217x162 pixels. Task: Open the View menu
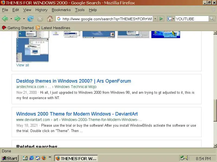(x=27, y=10)
